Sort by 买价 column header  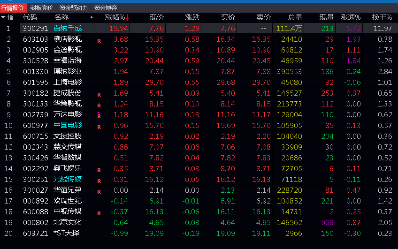click(228, 17)
